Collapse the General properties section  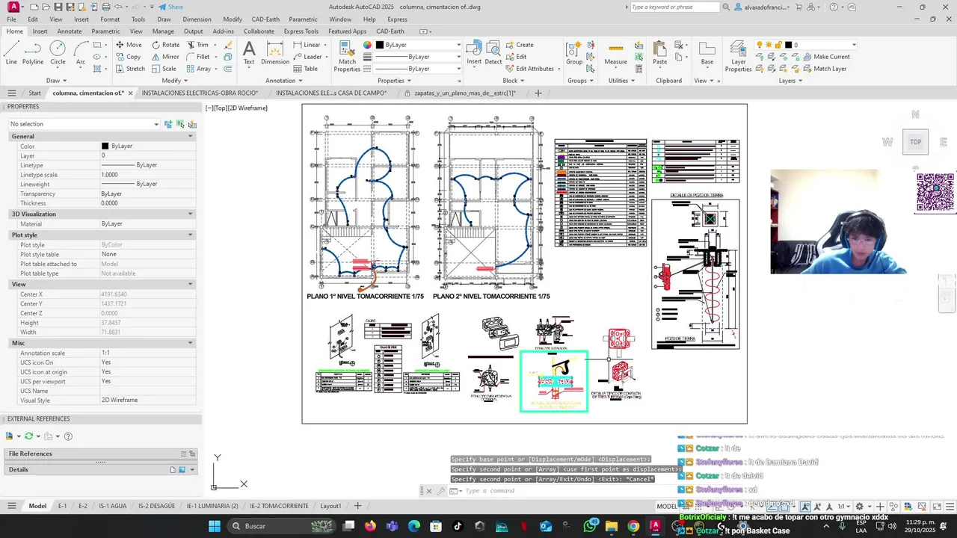[191, 136]
